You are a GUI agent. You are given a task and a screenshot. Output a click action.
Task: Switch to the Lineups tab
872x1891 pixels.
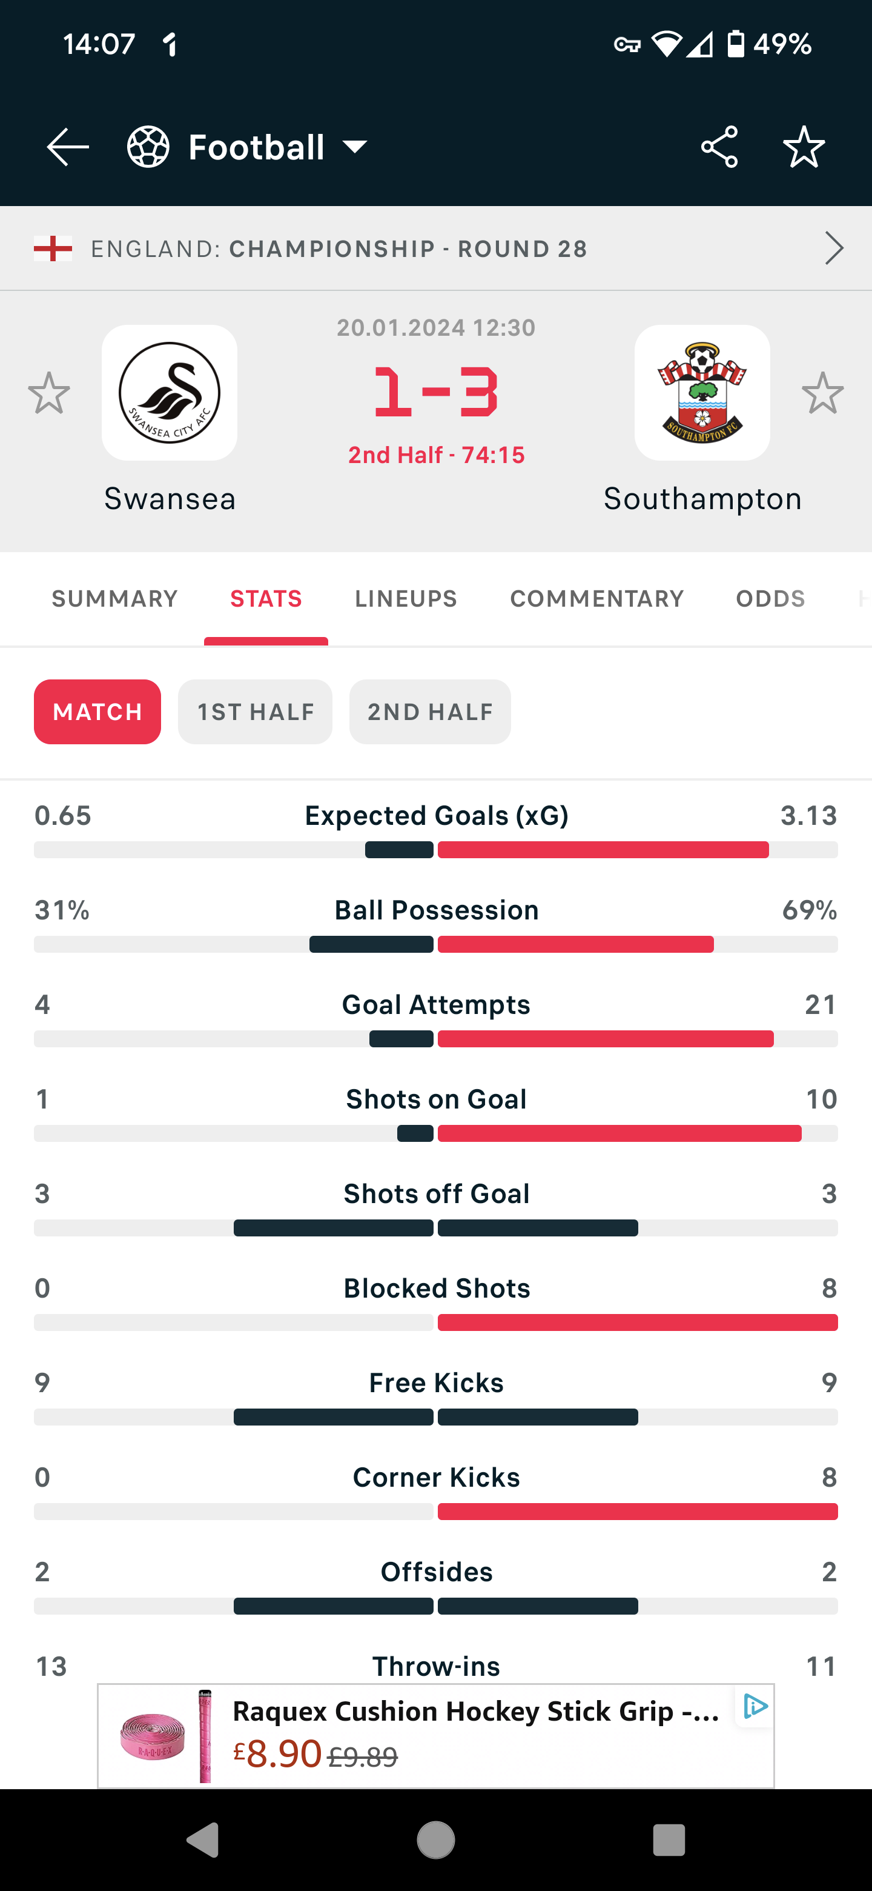[x=406, y=598]
